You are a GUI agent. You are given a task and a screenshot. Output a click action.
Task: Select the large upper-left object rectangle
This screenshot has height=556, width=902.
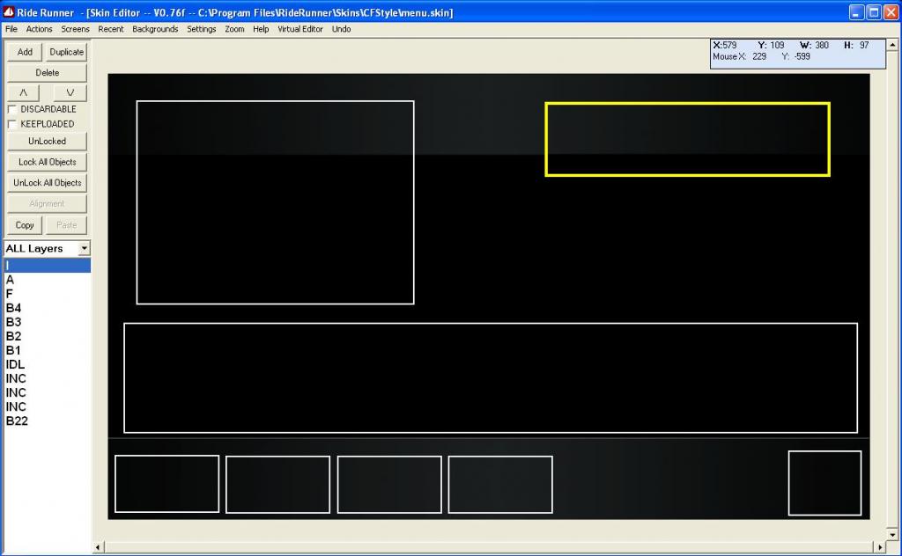(275, 202)
